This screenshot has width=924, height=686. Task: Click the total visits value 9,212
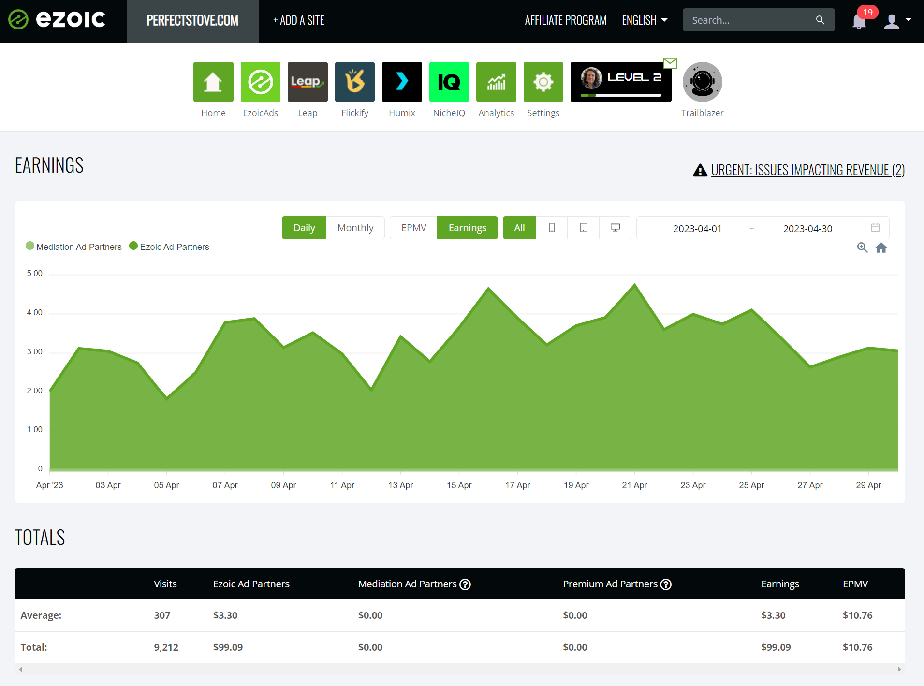[166, 647]
